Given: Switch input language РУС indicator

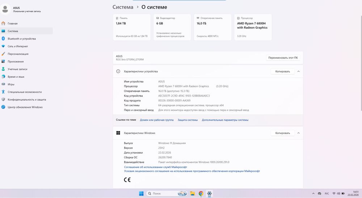Looking at the screenshot, I should (327, 194).
